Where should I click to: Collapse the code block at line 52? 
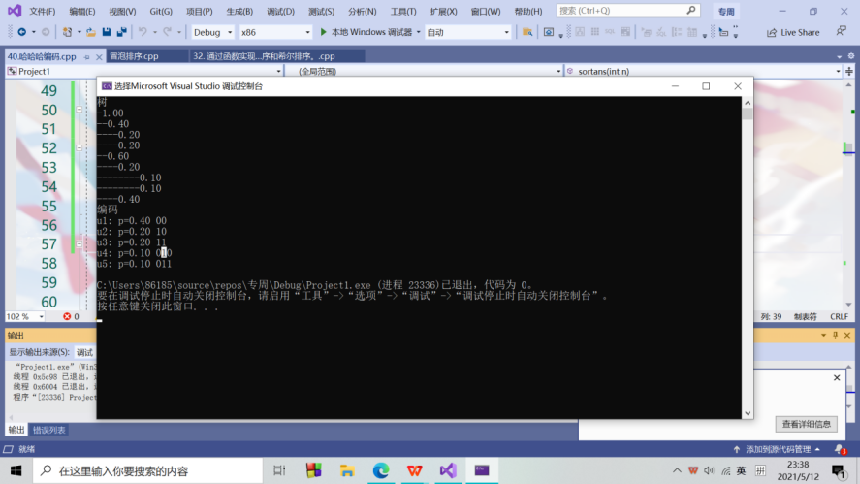(x=79, y=148)
